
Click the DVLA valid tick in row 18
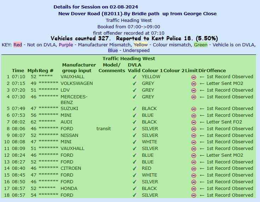pos(135,195)
